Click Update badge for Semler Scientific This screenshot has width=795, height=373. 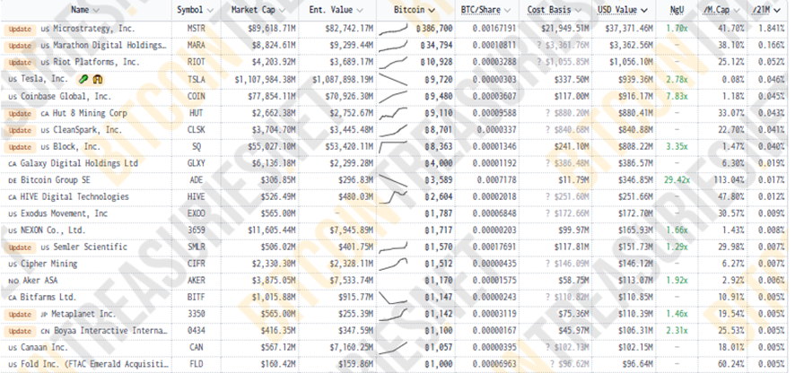tap(20, 247)
